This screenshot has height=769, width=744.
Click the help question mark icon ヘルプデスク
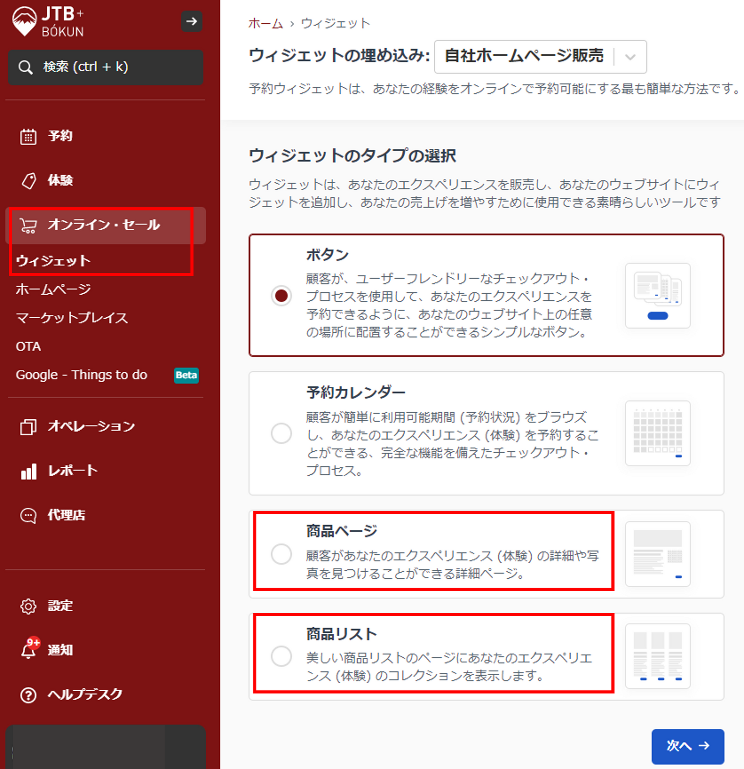pos(28,695)
